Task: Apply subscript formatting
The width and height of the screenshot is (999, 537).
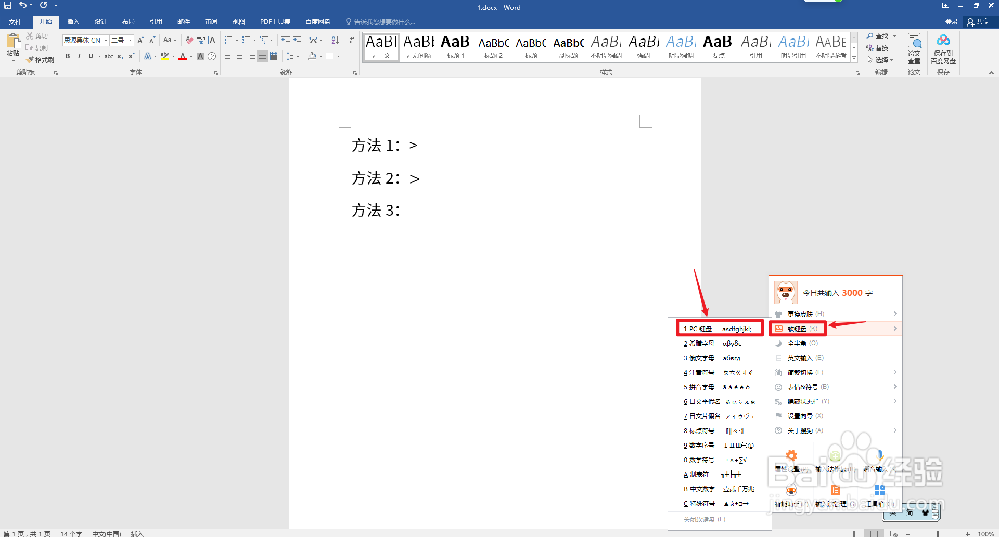Action: [120, 56]
